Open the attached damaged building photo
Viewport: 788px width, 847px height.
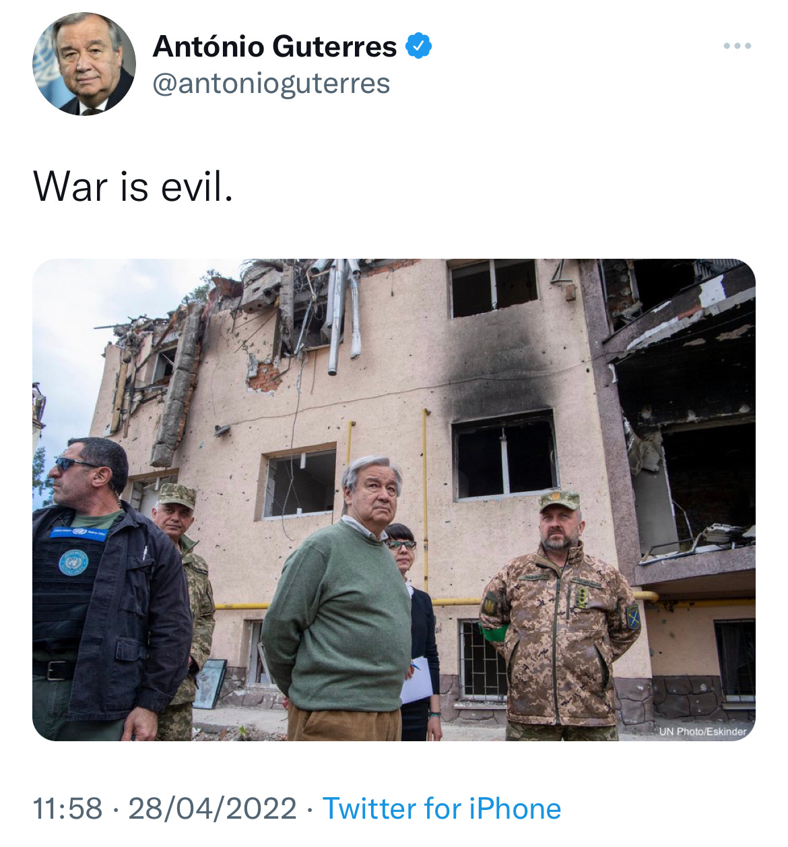click(x=394, y=500)
